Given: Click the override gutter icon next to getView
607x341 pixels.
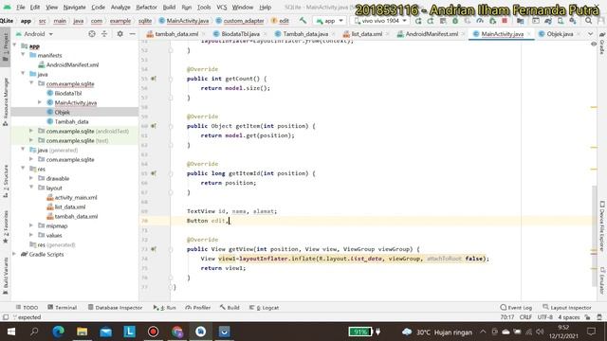Looking at the screenshot, I should tap(154, 249).
